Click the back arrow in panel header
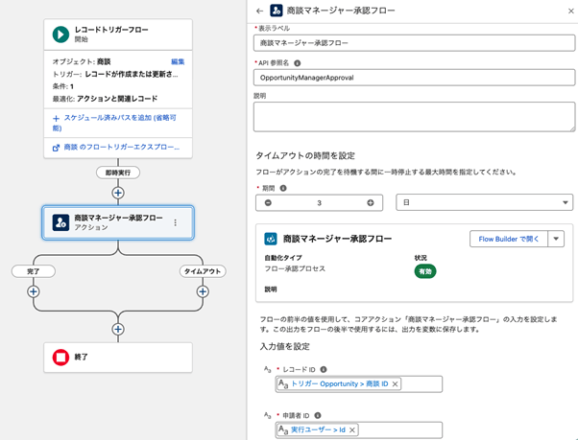Image resolution: width=578 pixels, height=440 pixels. [x=260, y=11]
